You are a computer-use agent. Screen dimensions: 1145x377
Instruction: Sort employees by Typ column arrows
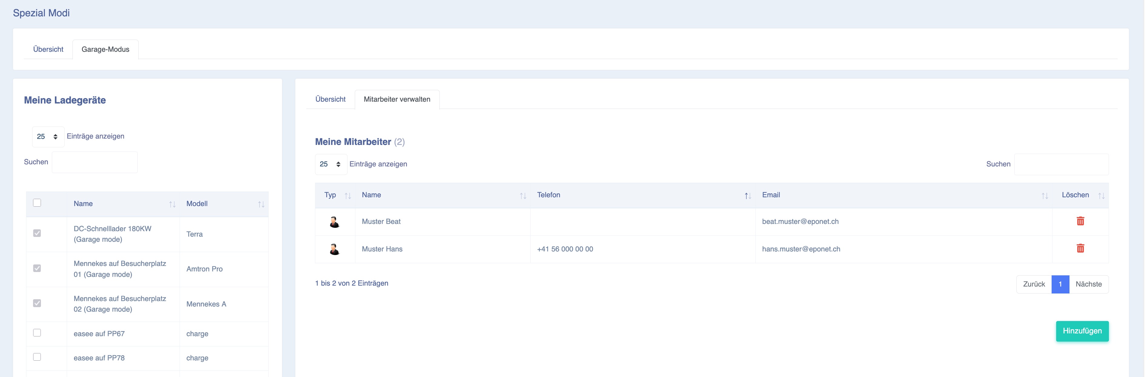(x=348, y=195)
